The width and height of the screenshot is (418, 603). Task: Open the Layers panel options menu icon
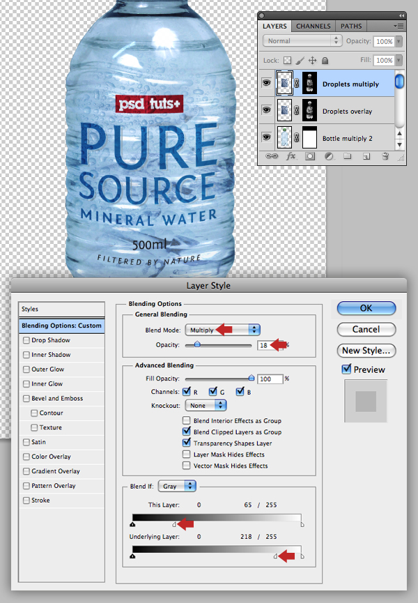coord(398,26)
